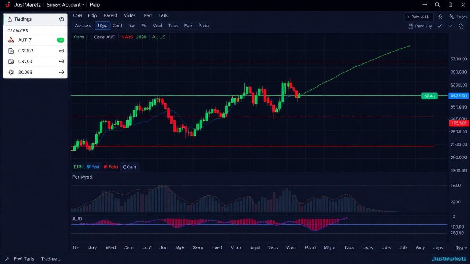
Task: Click the refresh circle icon in chart toolbar
Action: [x=461, y=26]
